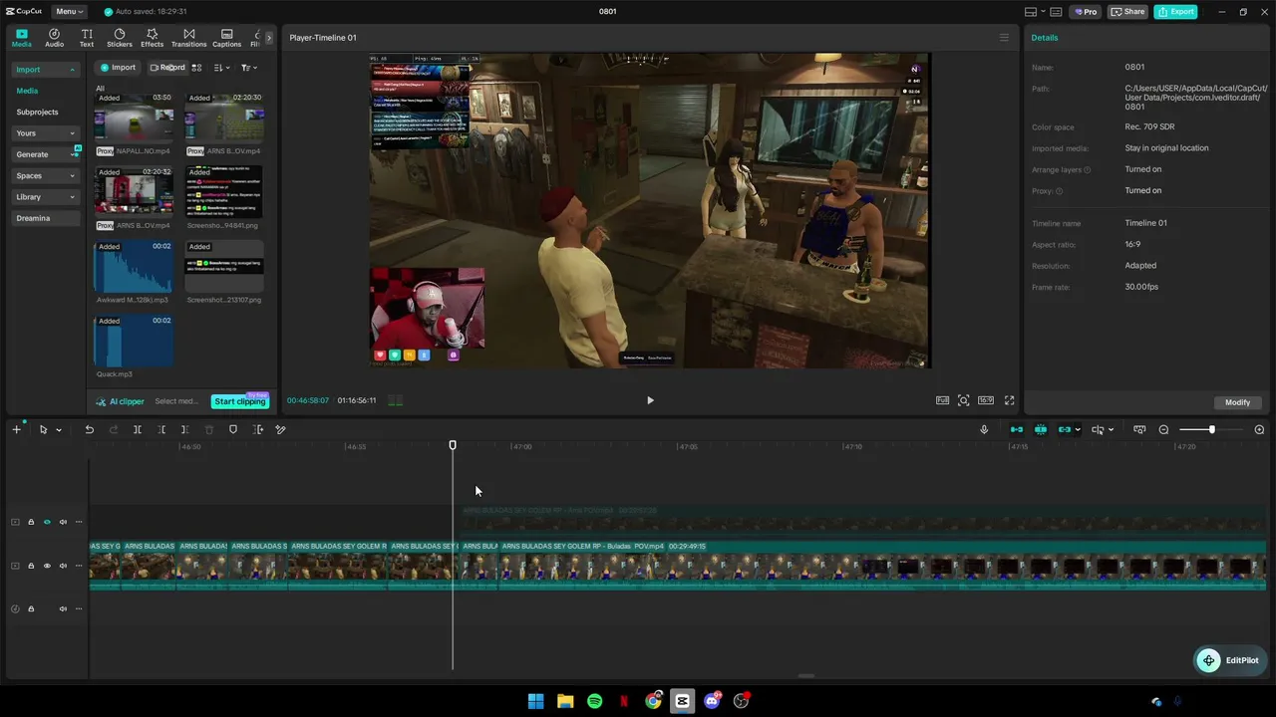Expand the Yours section

click(45, 133)
